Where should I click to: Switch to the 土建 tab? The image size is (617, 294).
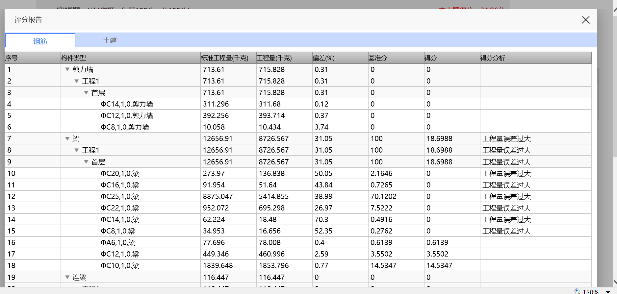[110, 40]
